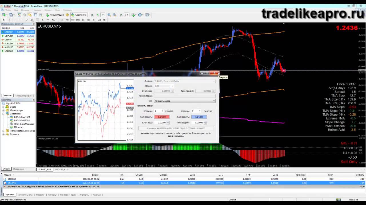This screenshot has width=366, height=205.
Task: Toggle the Market Watch window icon
Action: [x=19, y=15]
